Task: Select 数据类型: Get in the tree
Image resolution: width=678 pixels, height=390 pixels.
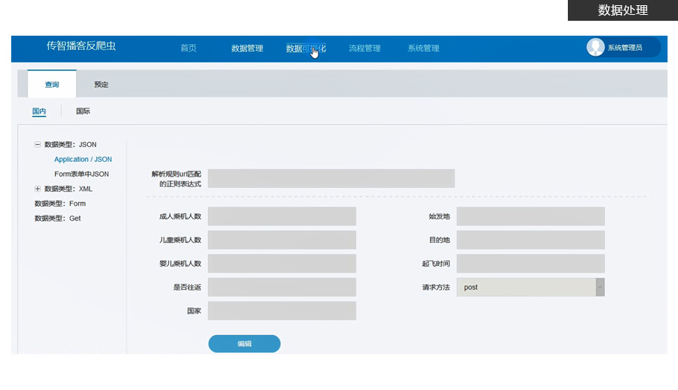Action: [58, 218]
